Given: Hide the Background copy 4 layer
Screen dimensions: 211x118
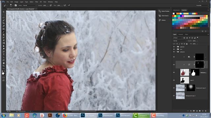Looking at the screenshot, I should click(x=174, y=88).
